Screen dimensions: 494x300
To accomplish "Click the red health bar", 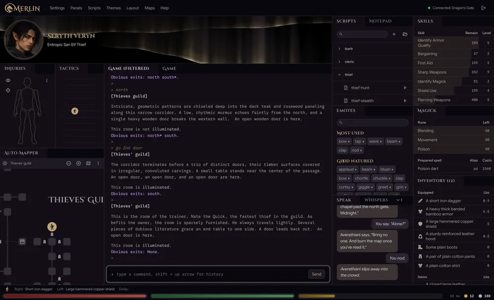I will (x=75, y=296).
